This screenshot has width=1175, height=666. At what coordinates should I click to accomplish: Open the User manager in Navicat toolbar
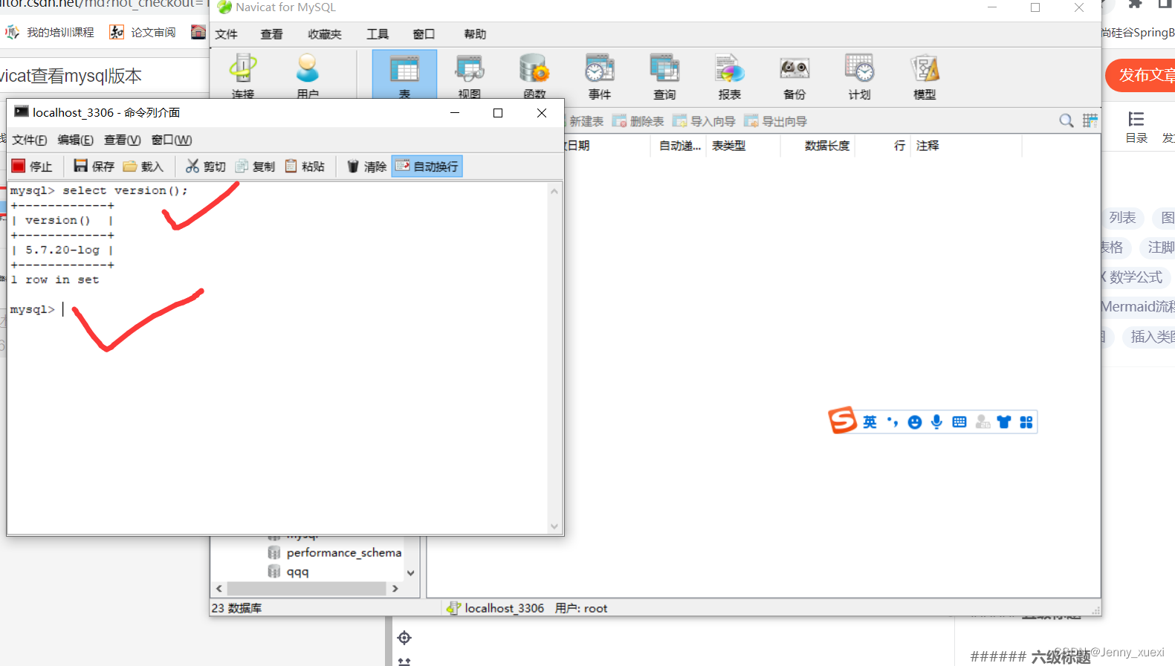(x=307, y=75)
